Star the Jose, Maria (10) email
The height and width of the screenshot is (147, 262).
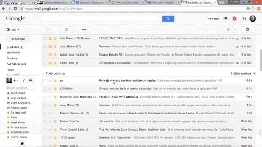coord(50,105)
